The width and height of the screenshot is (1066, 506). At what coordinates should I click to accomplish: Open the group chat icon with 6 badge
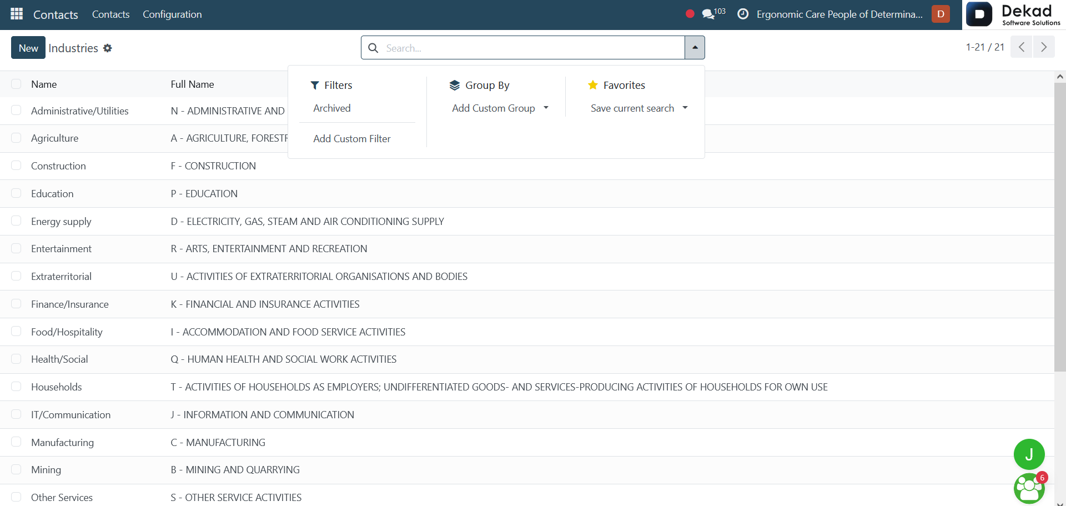pos(1029,488)
